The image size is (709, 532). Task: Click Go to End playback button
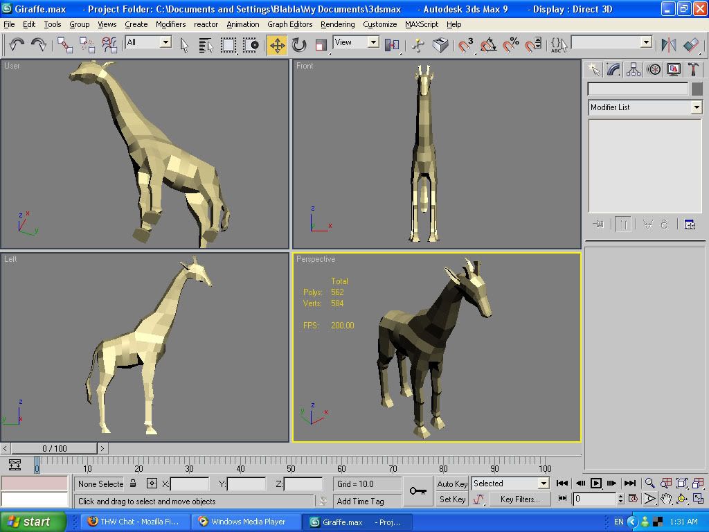click(630, 483)
